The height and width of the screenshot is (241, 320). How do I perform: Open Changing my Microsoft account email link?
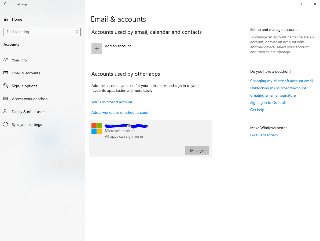click(282, 81)
